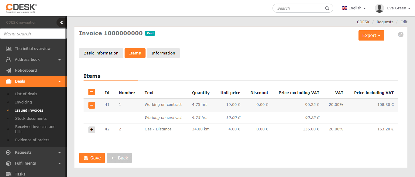Open The initial overview menu item
Image resolution: width=415 pixels, height=177 pixels.
(x=33, y=49)
